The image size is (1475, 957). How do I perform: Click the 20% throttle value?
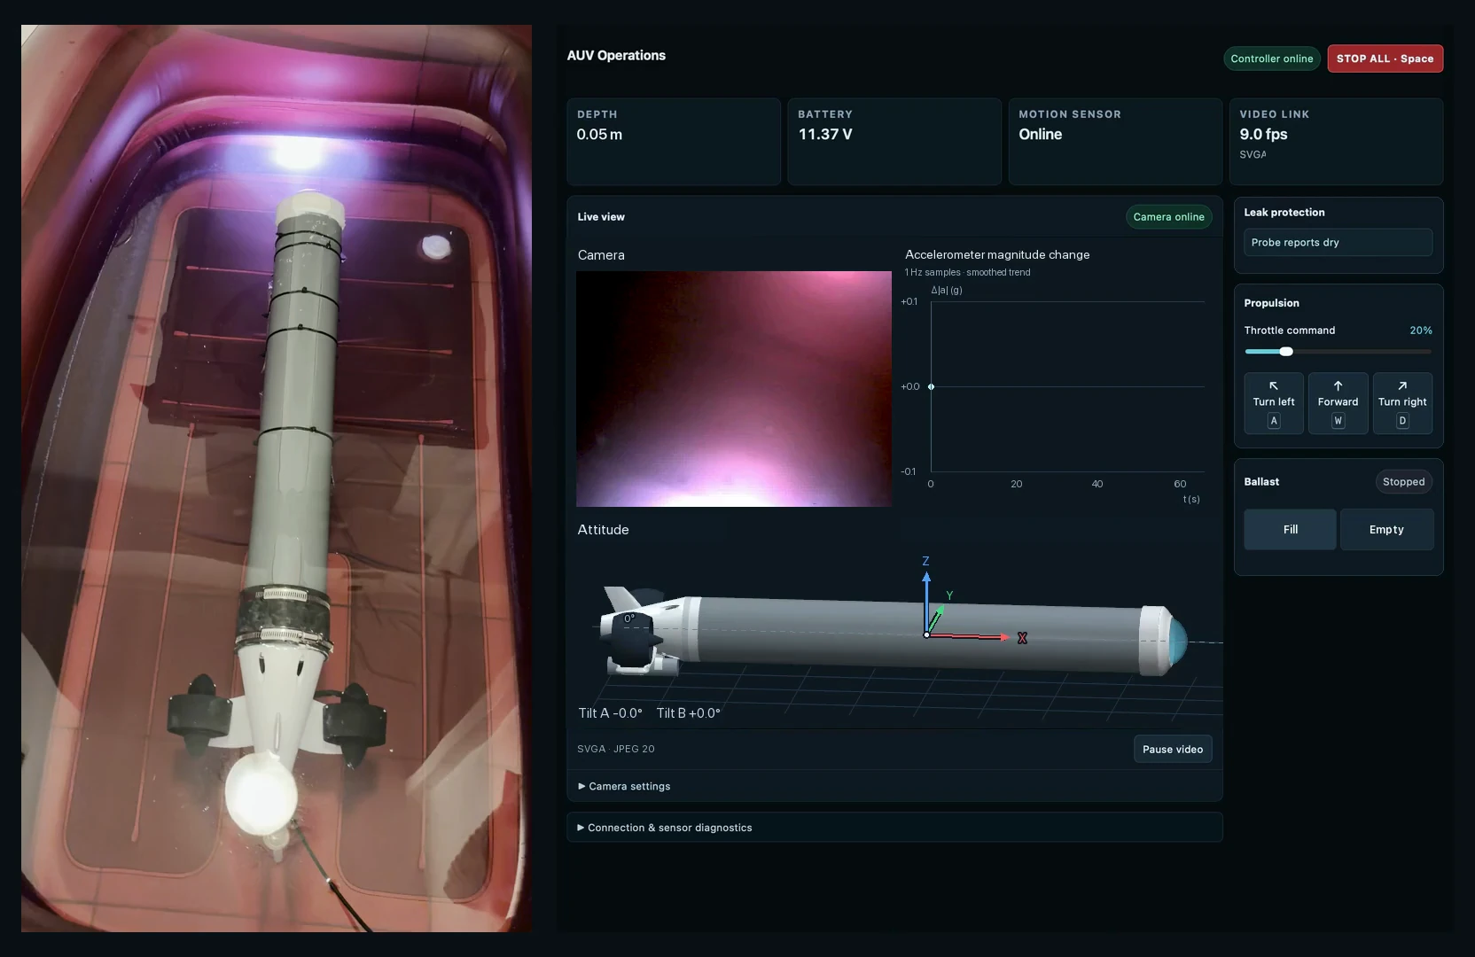point(1421,331)
